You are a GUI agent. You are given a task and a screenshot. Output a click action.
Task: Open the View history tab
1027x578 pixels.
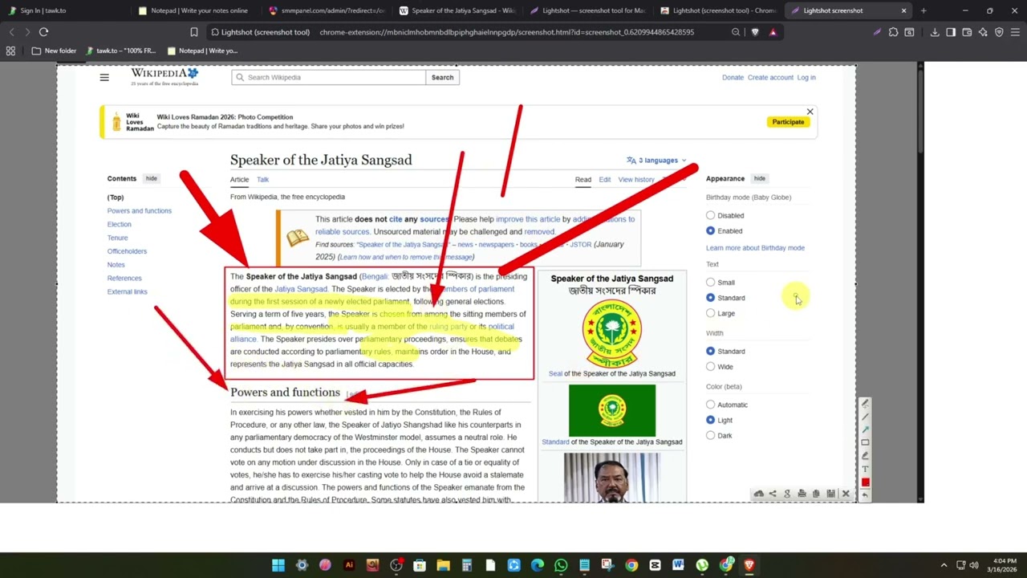point(636,180)
